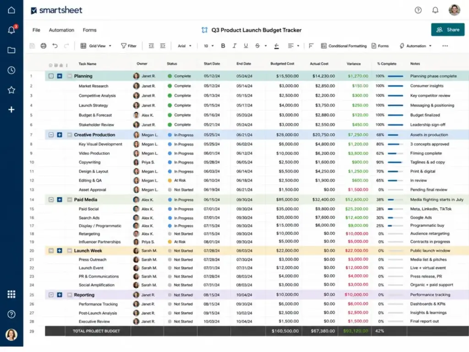Open the File menu
The image size is (469, 352).
coord(36,30)
